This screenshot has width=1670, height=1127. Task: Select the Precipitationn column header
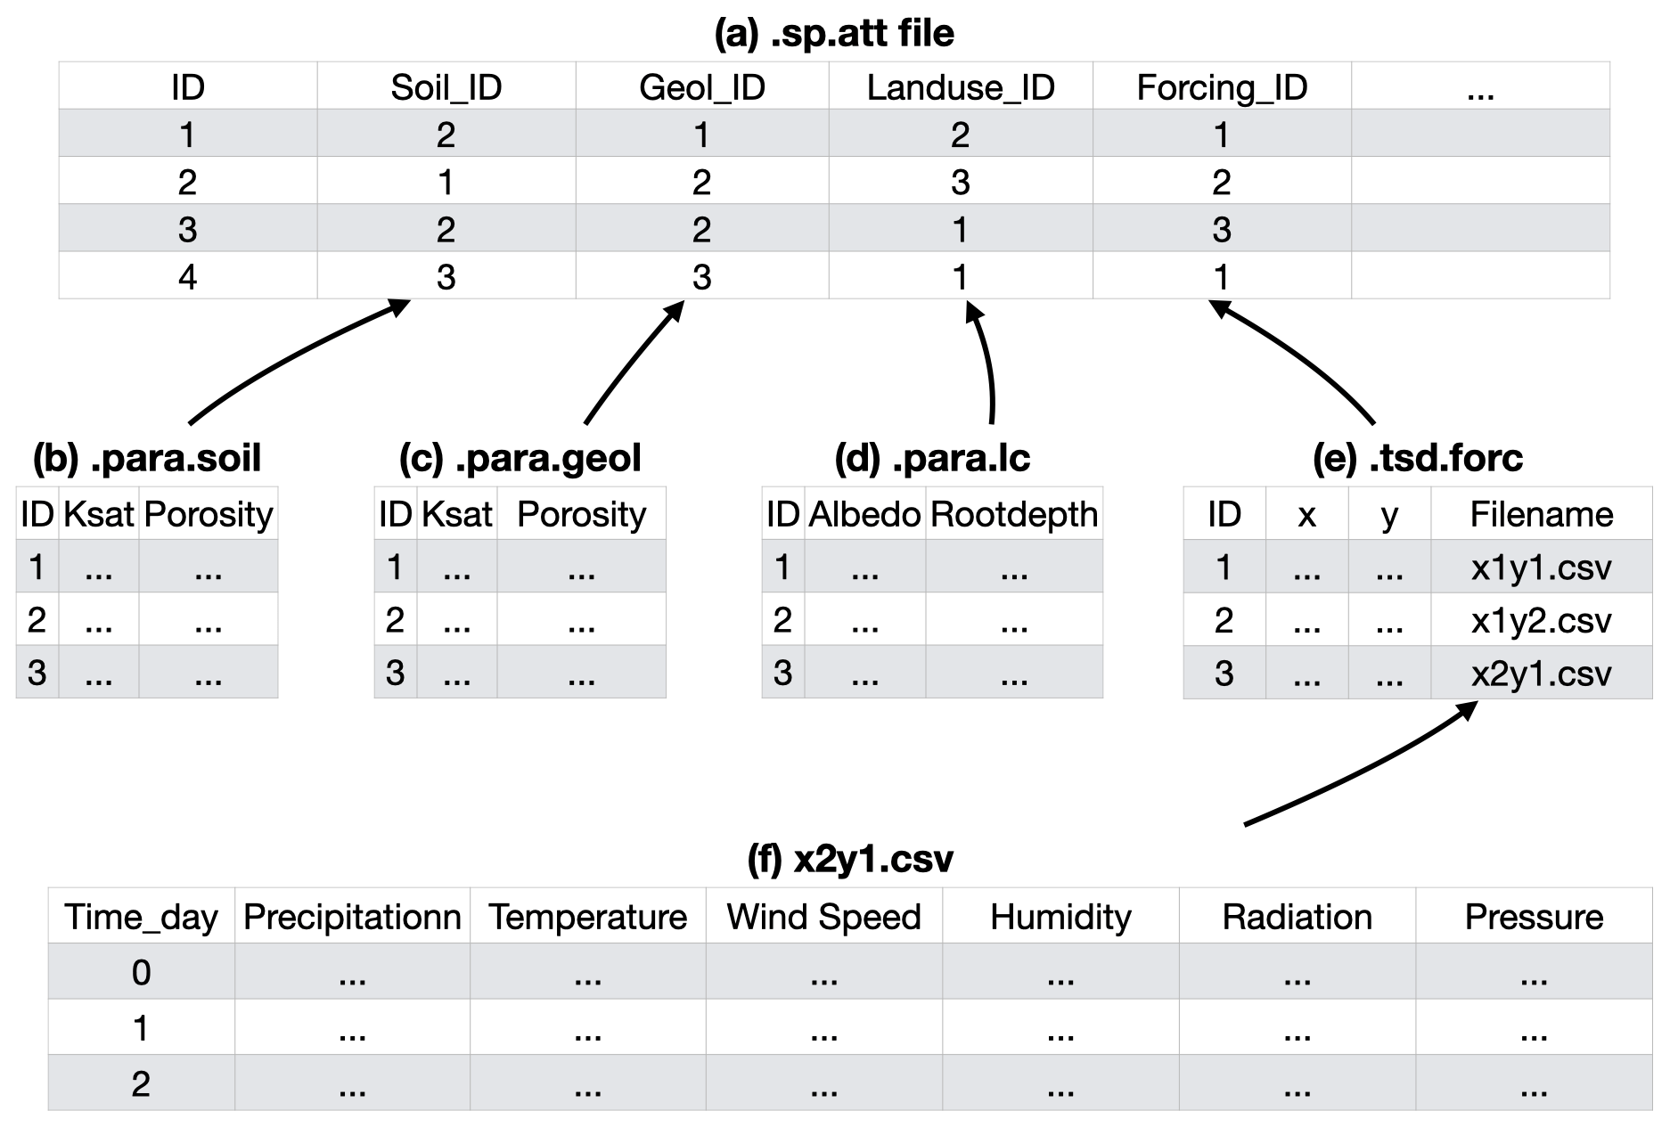352,917
